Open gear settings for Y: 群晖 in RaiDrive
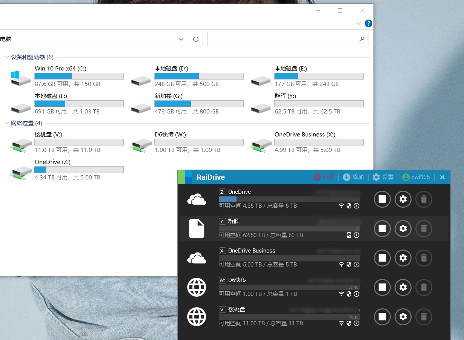 (x=403, y=228)
